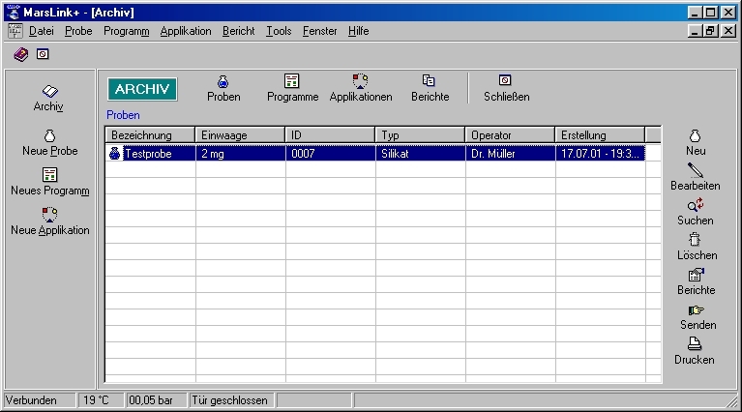This screenshot has width=742, height=412.
Task: Print list with Drucken icon
Action: point(695,345)
